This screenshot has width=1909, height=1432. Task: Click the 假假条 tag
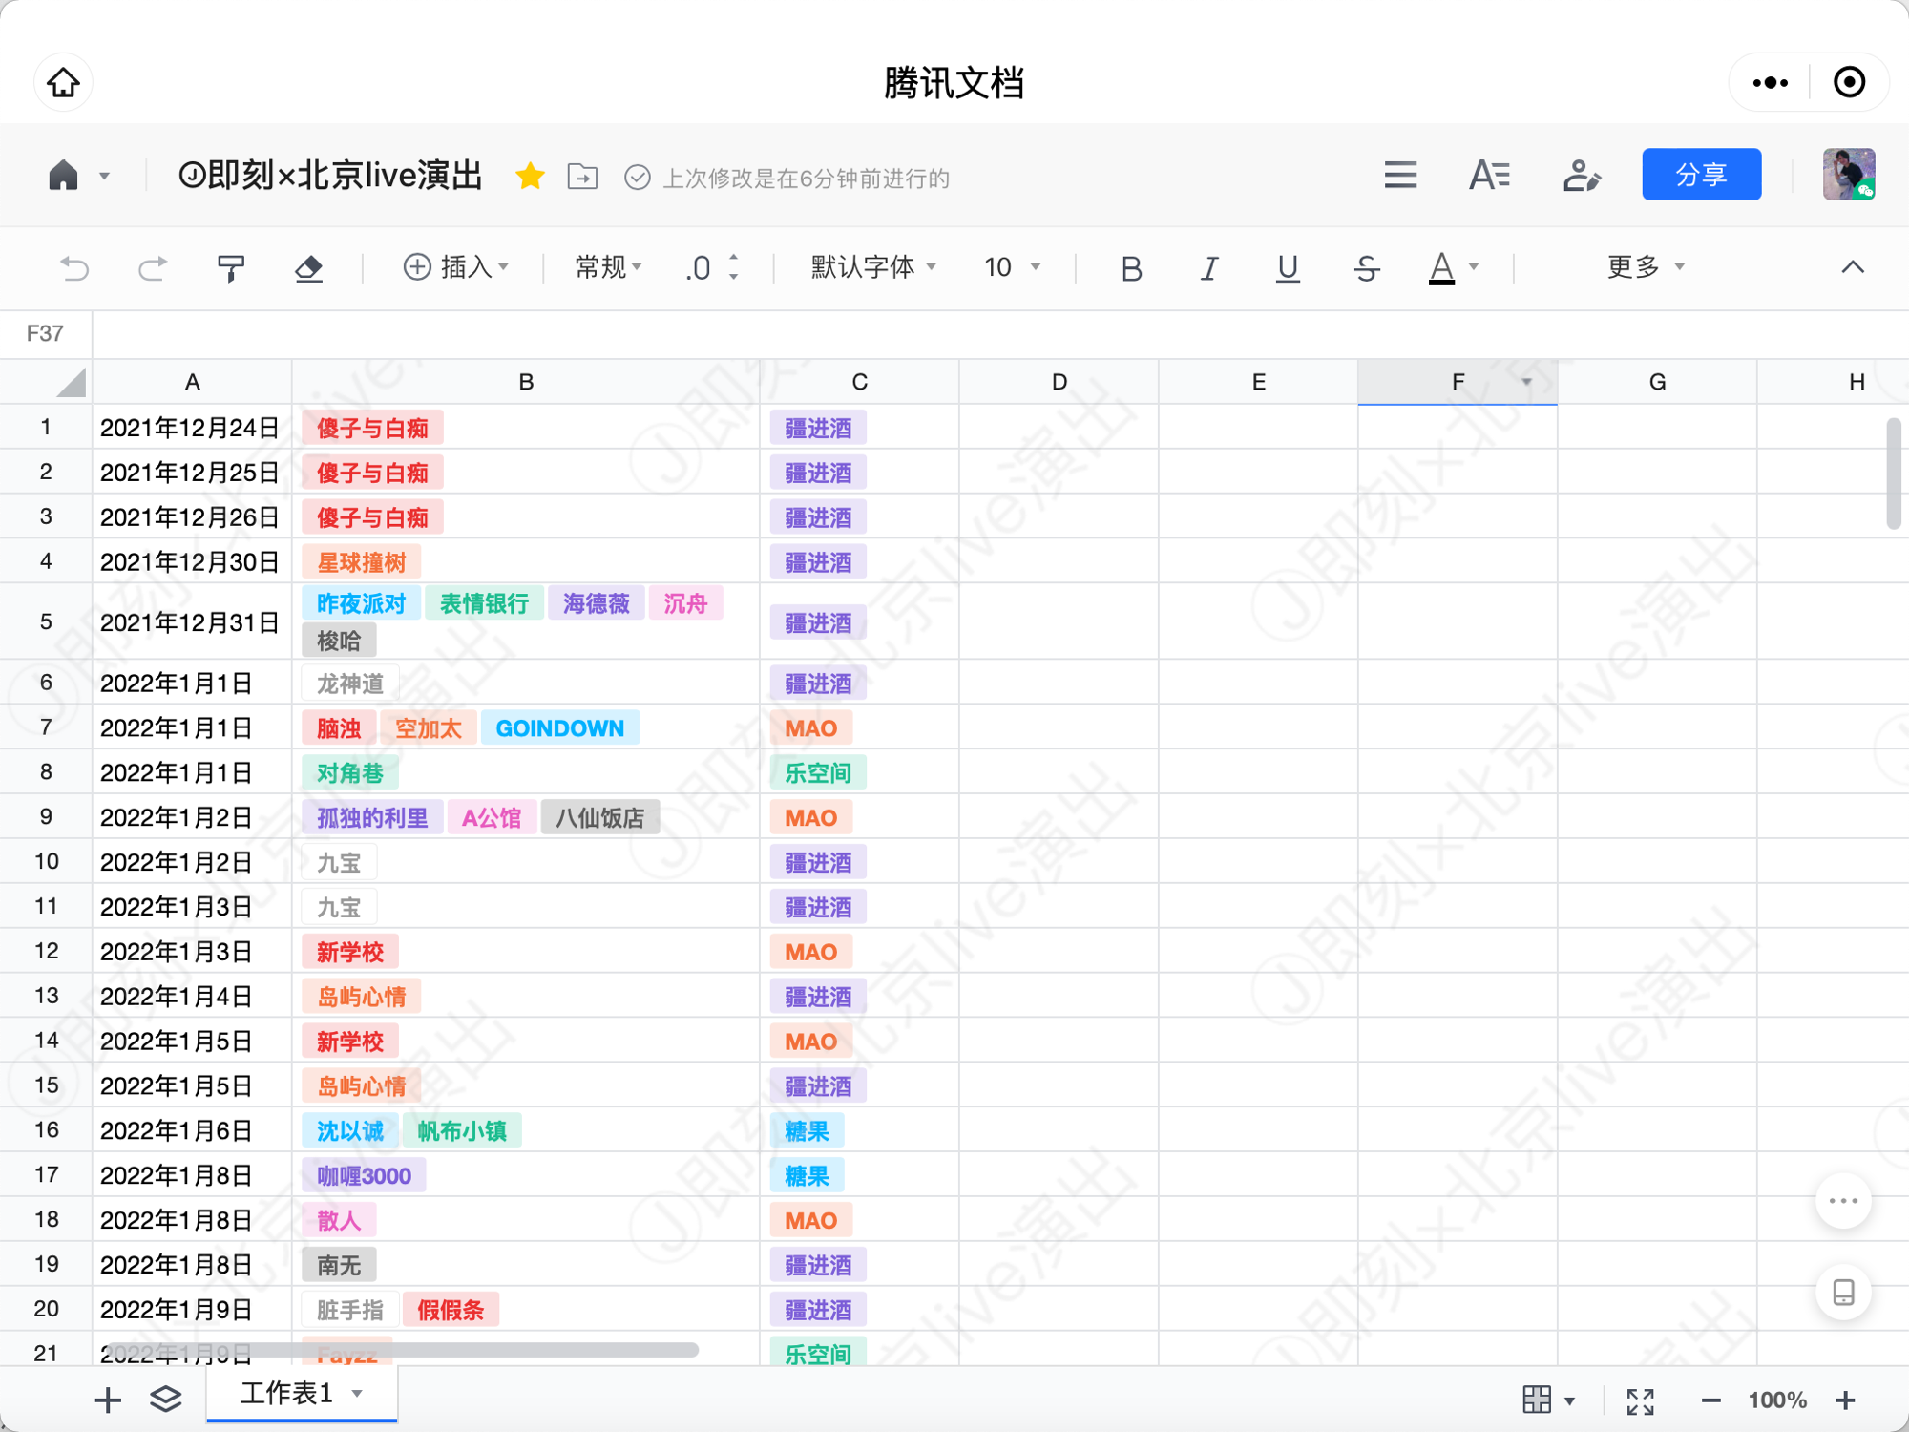[451, 1310]
